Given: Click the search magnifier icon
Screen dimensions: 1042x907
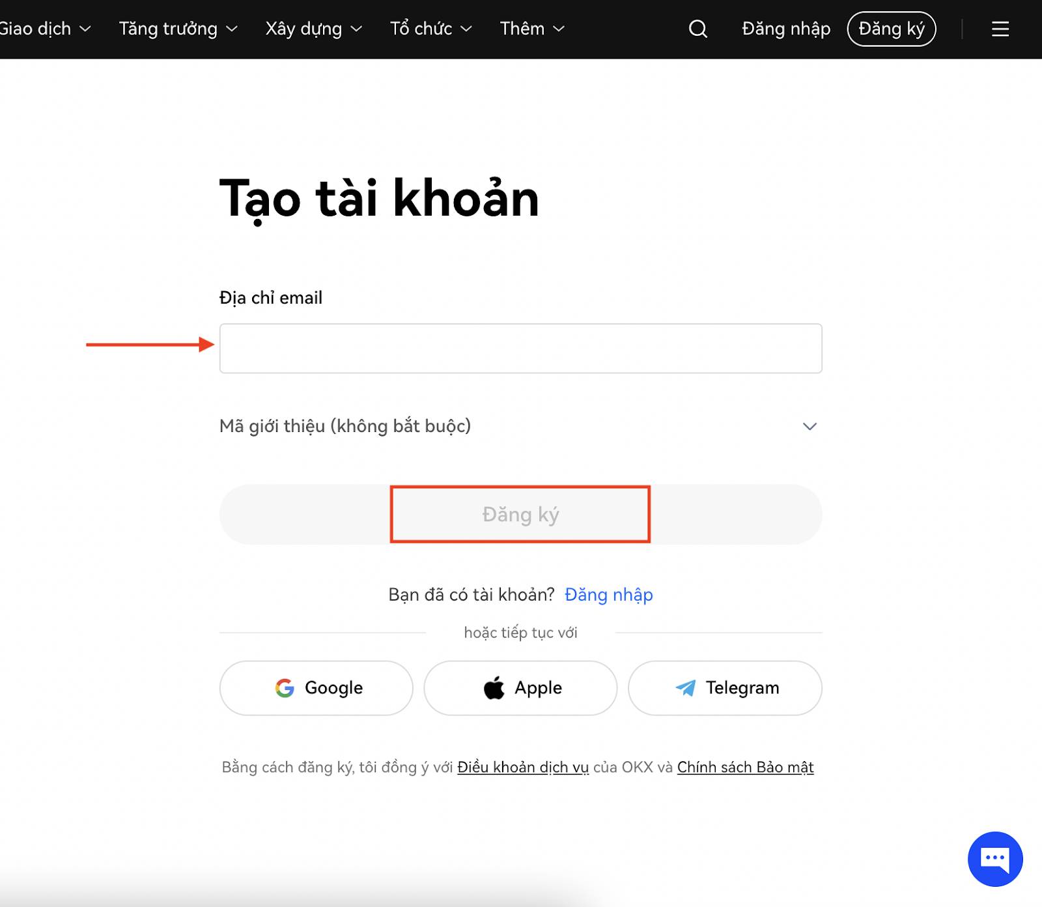Looking at the screenshot, I should 697,28.
